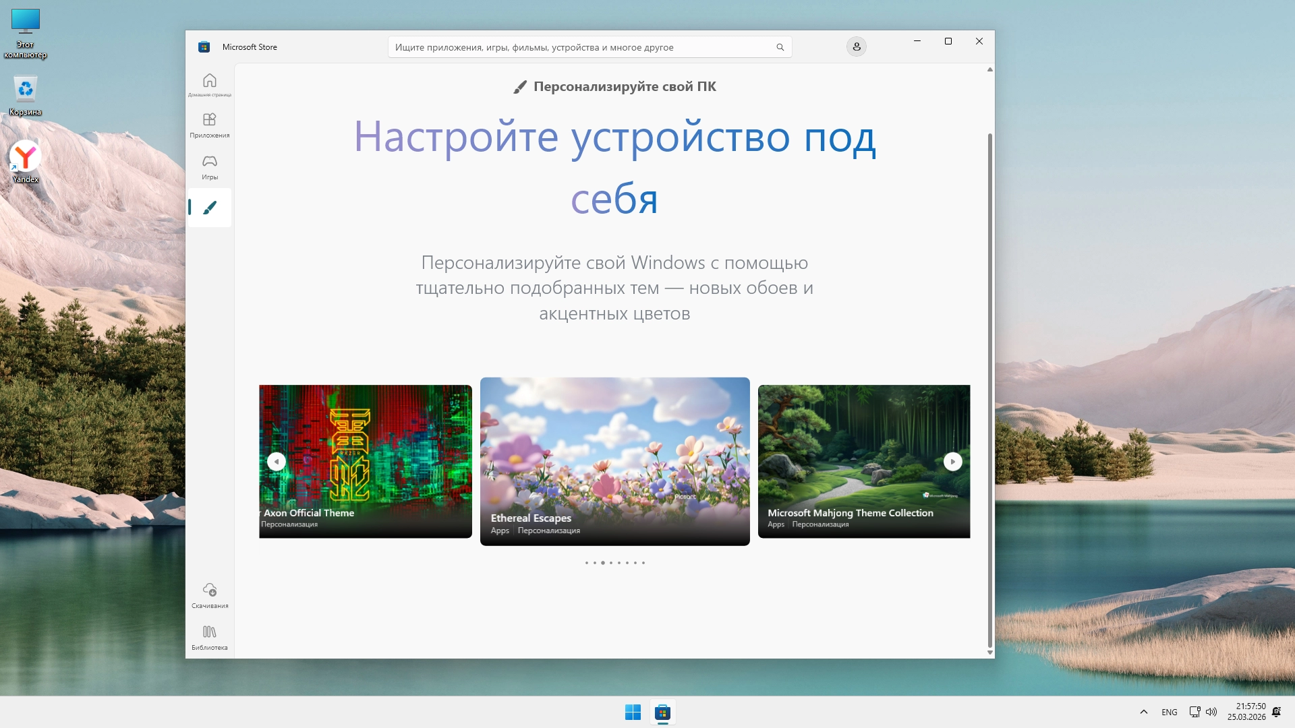Select the personalization paintbrush sidebar icon
The image size is (1295, 728).
pyautogui.click(x=210, y=208)
